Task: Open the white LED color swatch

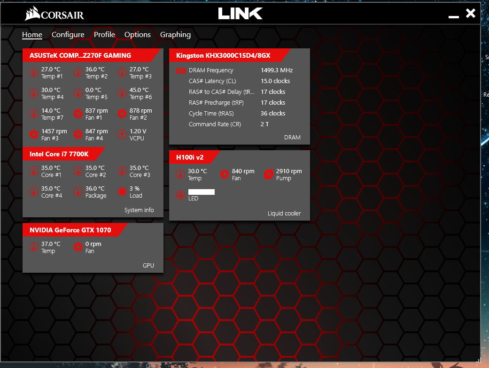Action: tap(202, 192)
